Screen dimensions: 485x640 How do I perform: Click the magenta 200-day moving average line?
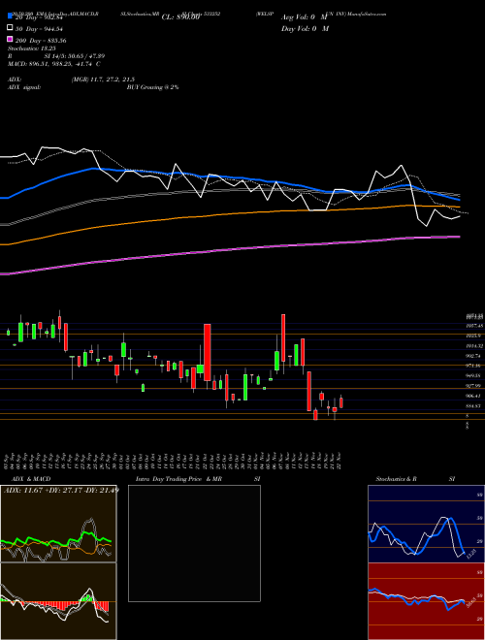click(230, 250)
